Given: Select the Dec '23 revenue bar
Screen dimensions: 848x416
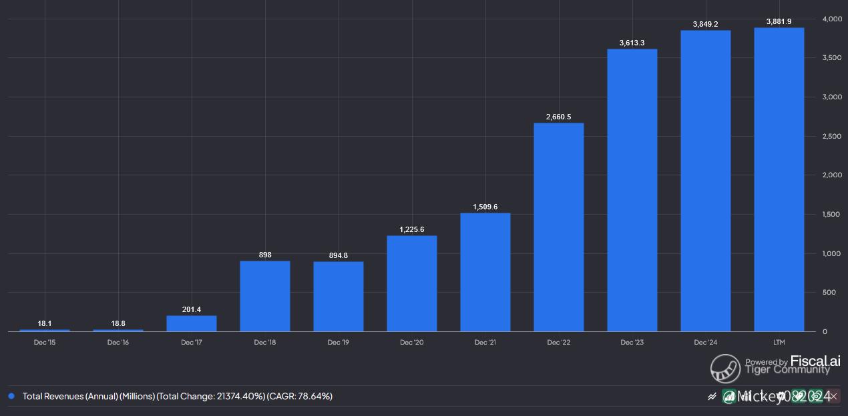Looking at the screenshot, I should (x=632, y=190).
